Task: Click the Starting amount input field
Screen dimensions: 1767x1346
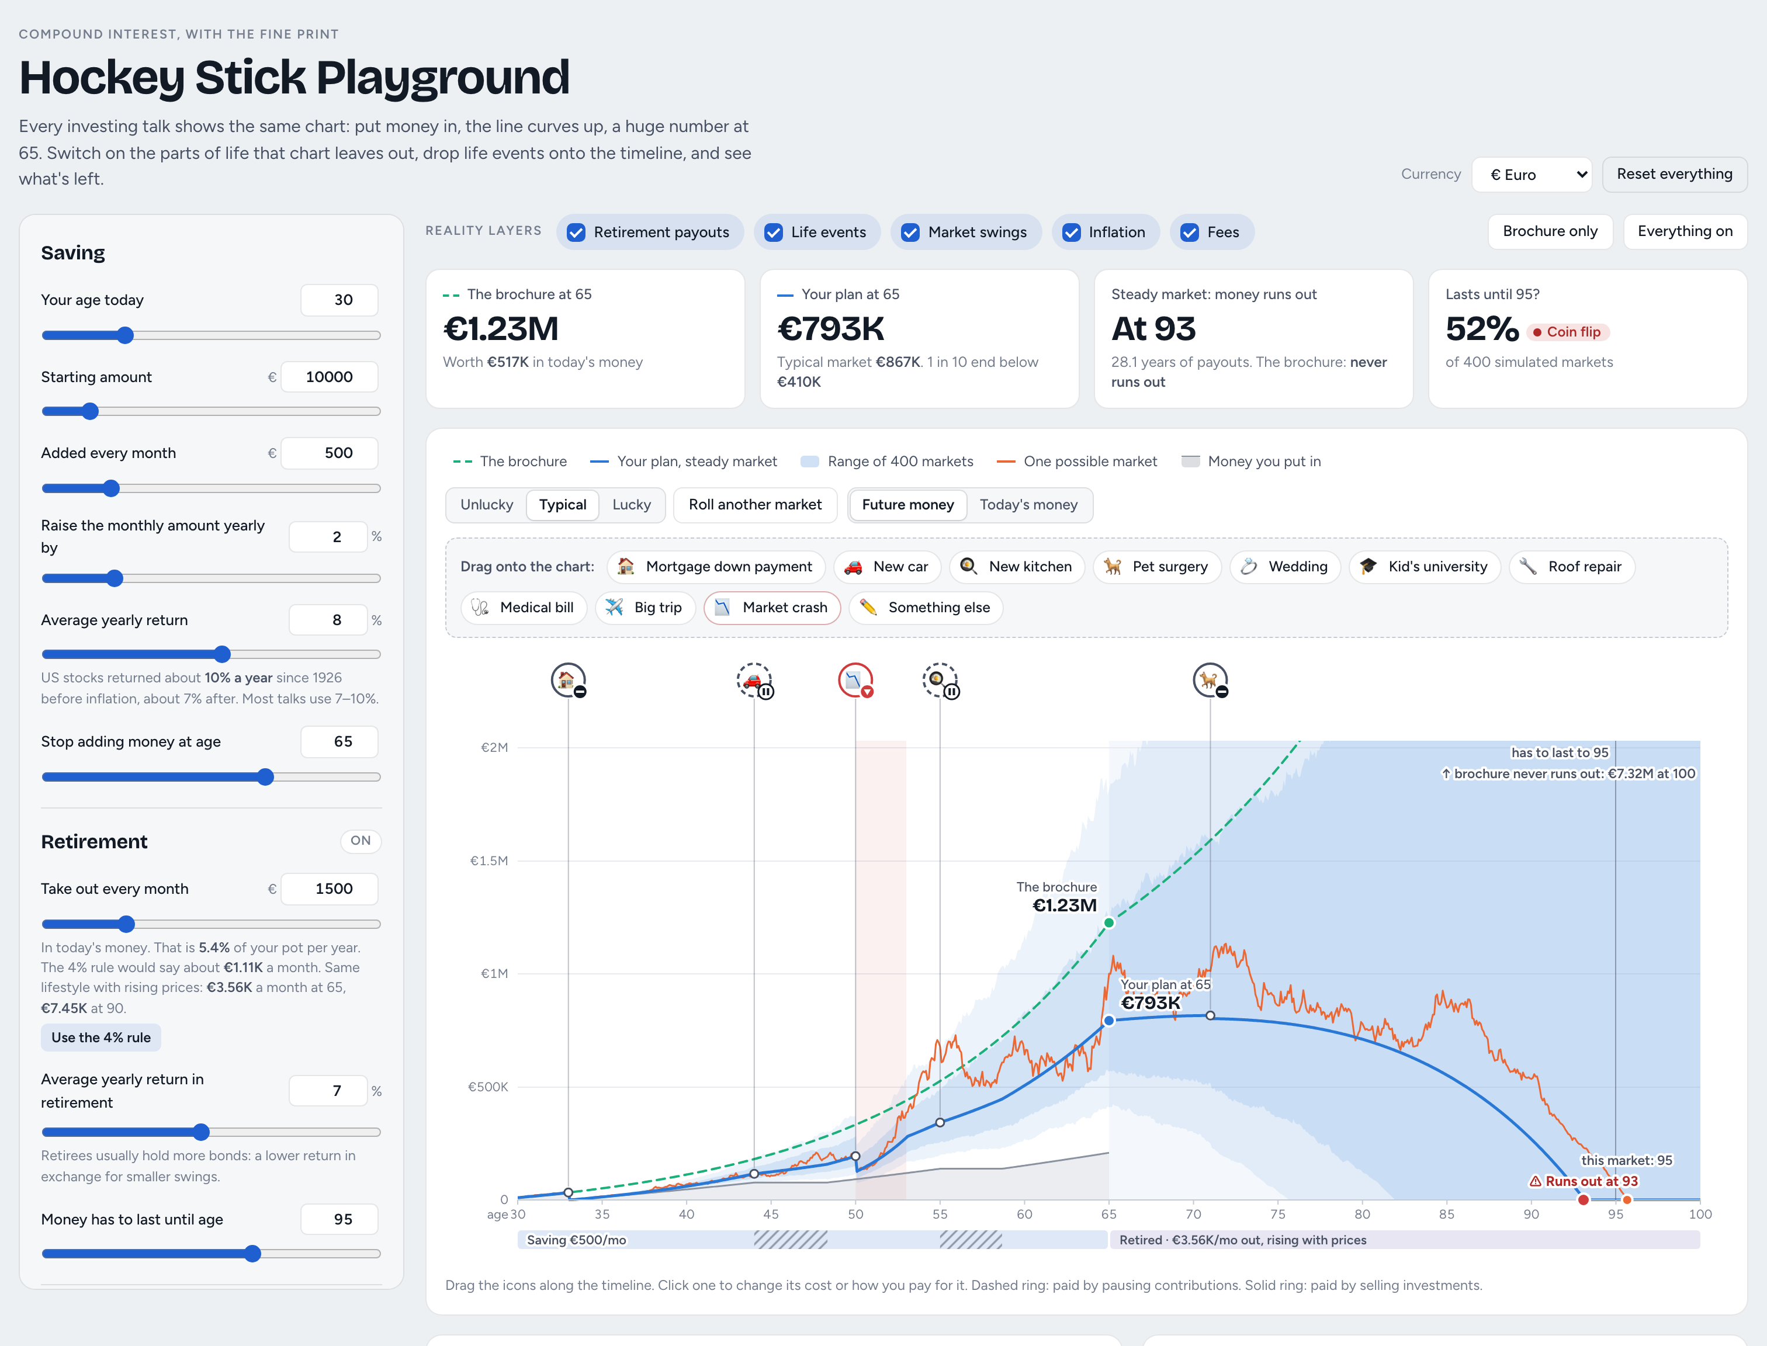Action: (330, 377)
